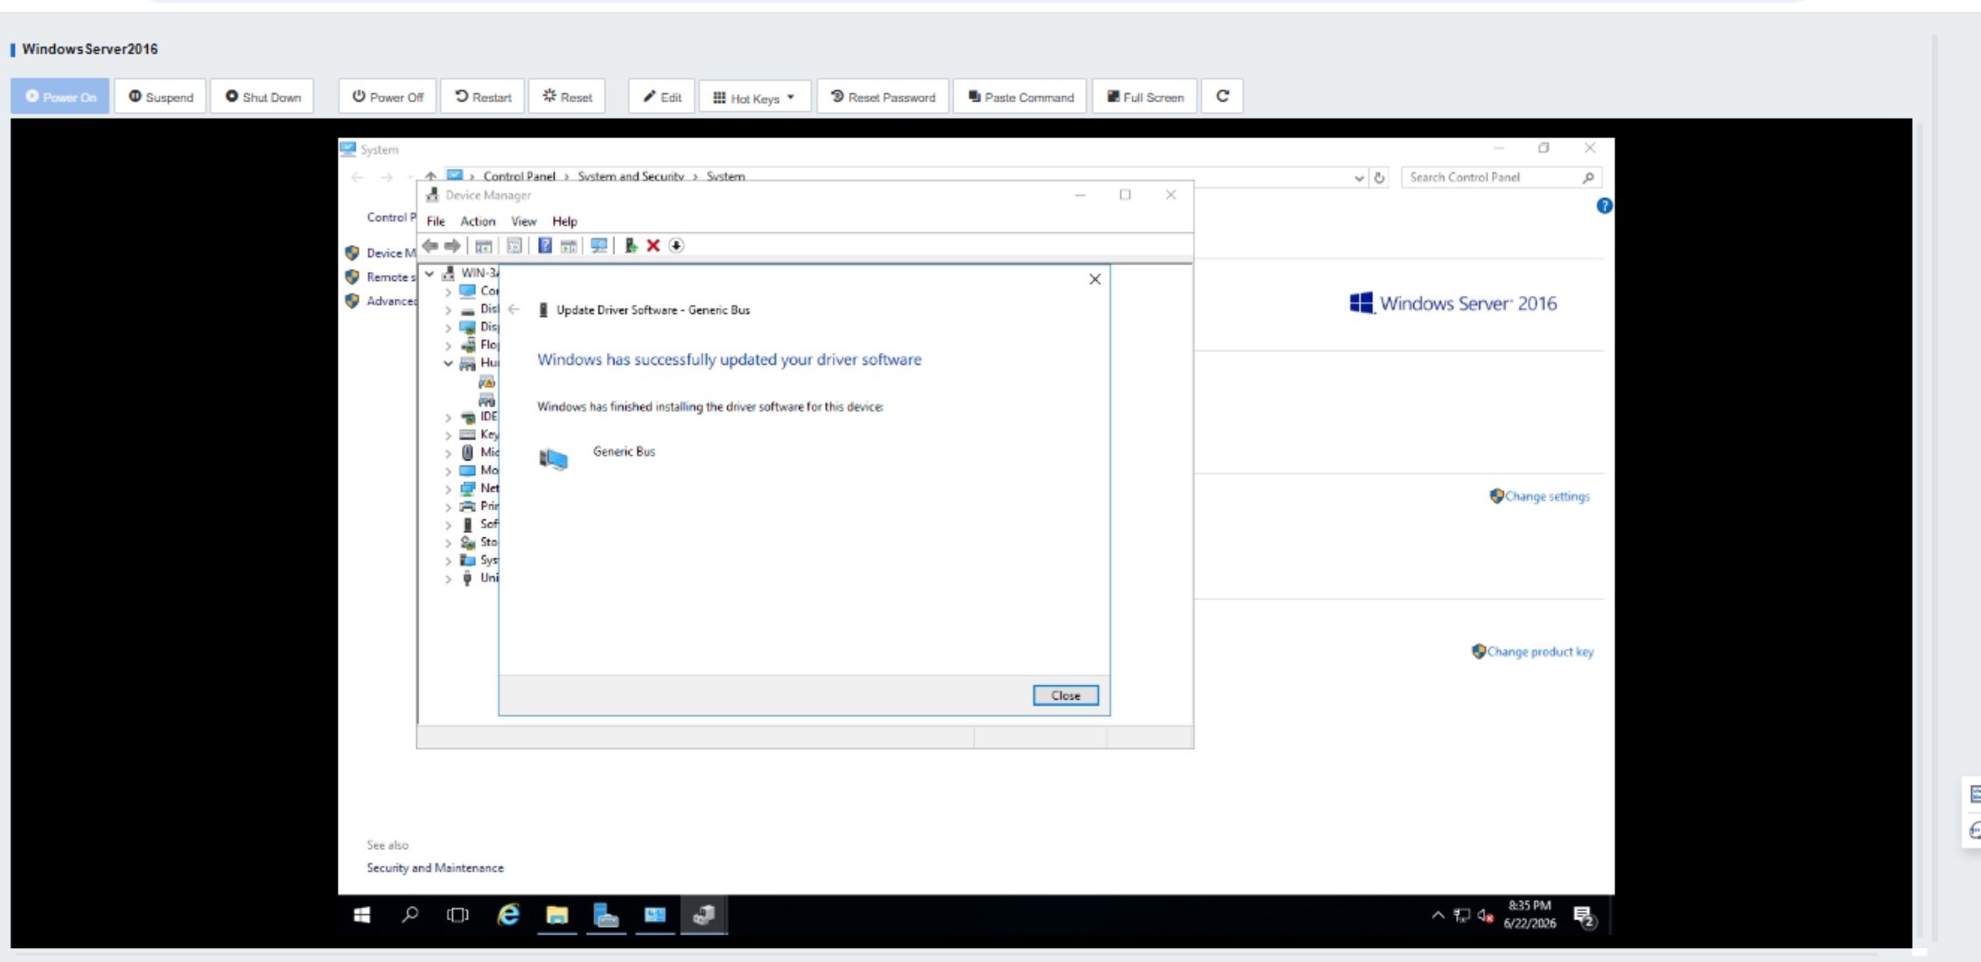
Task: Open Task View from the taskbar
Action: (x=458, y=916)
